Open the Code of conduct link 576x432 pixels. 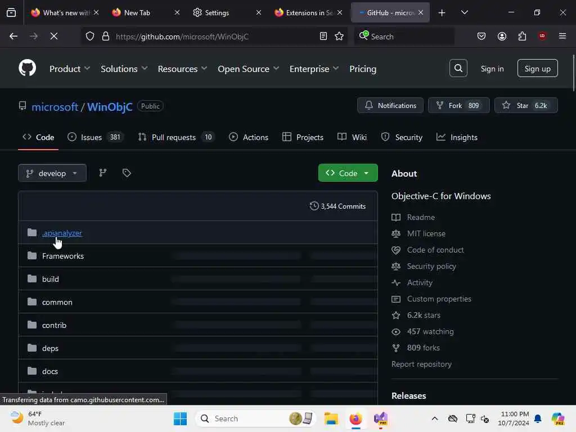click(x=435, y=250)
